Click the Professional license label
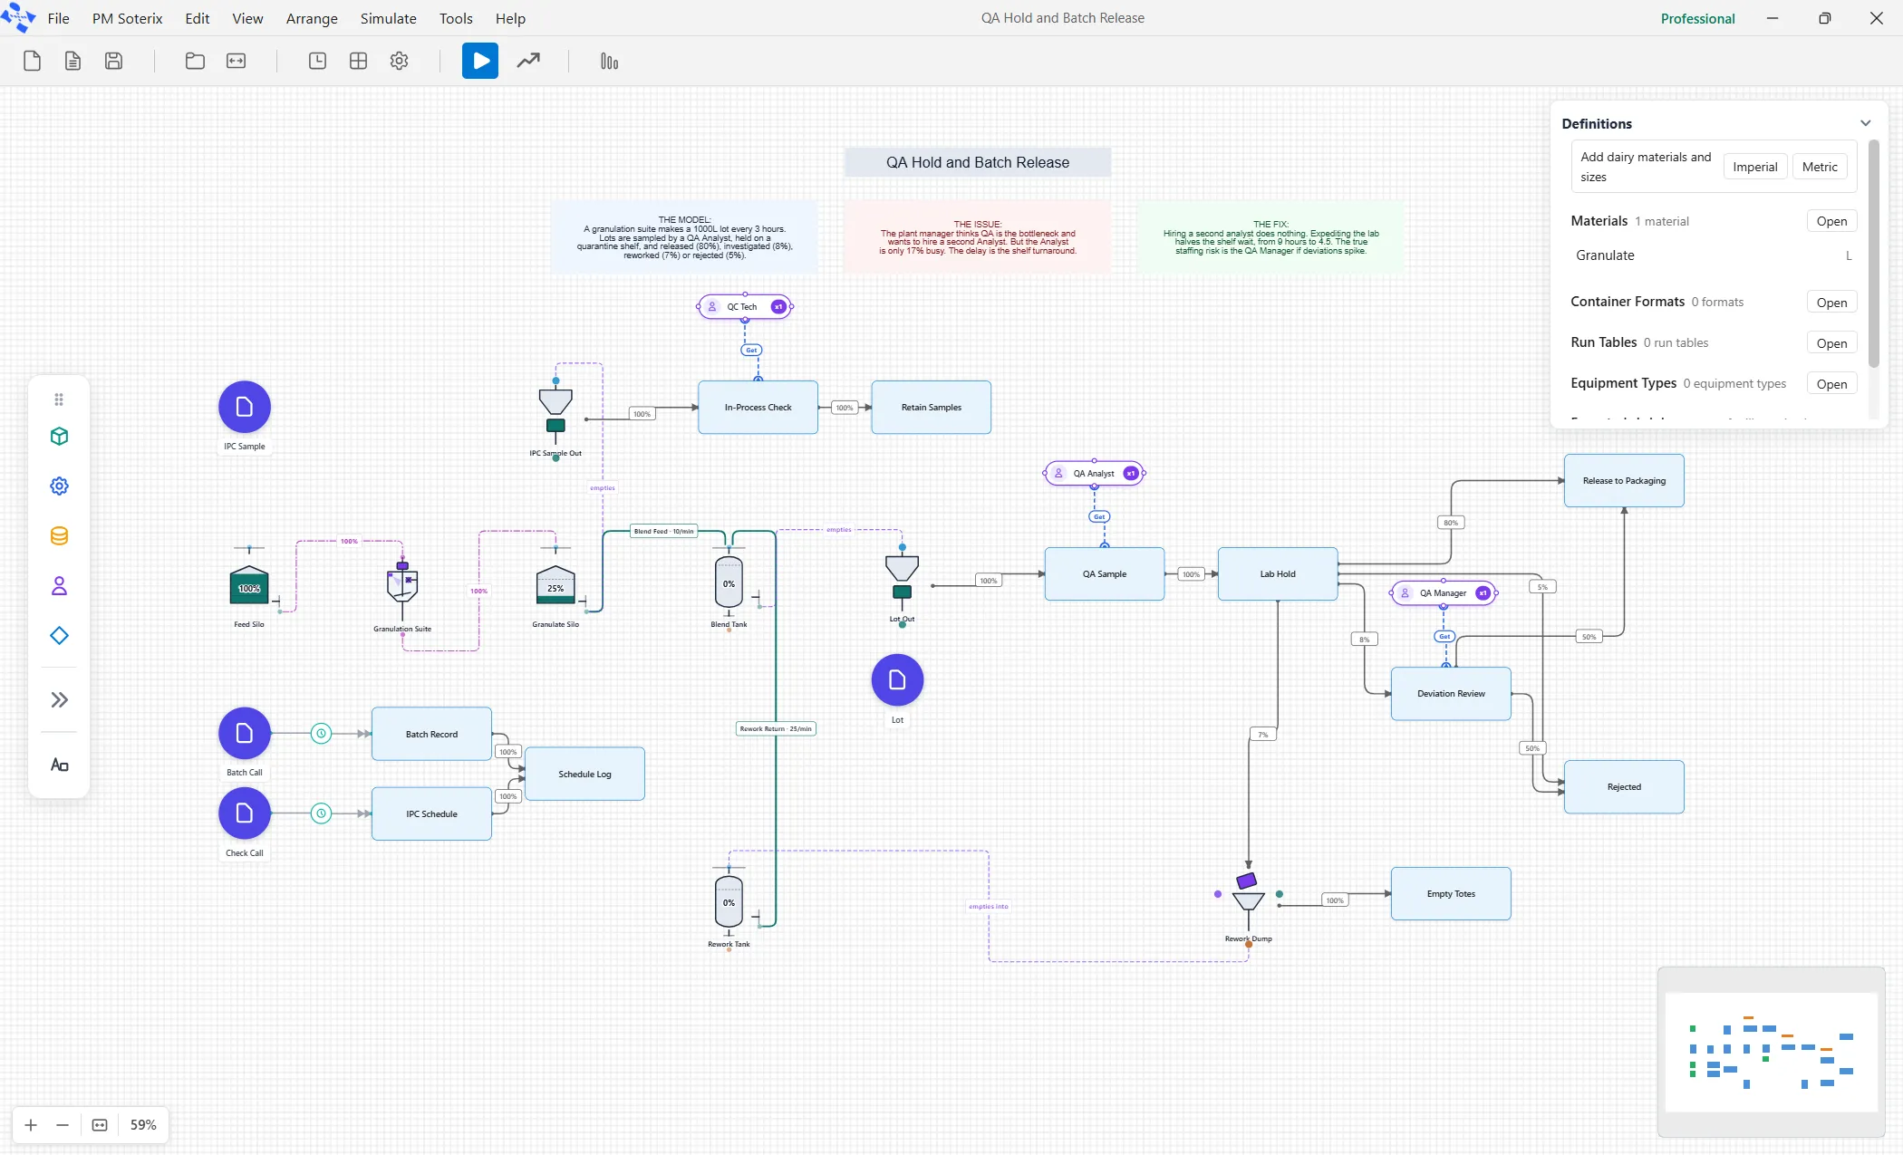The image size is (1903, 1155). tap(1697, 18)
